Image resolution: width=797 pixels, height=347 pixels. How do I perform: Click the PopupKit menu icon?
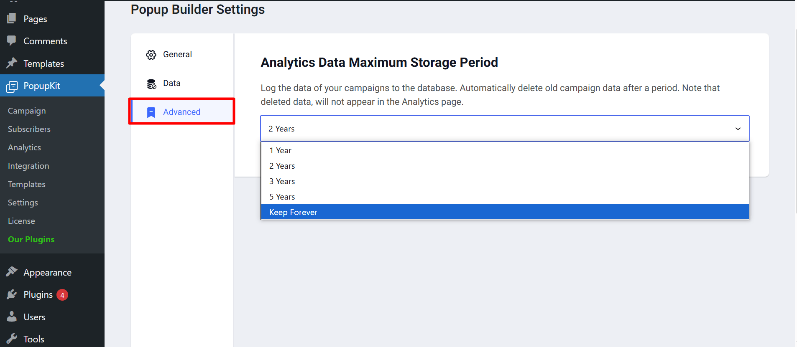pos(12,86)
